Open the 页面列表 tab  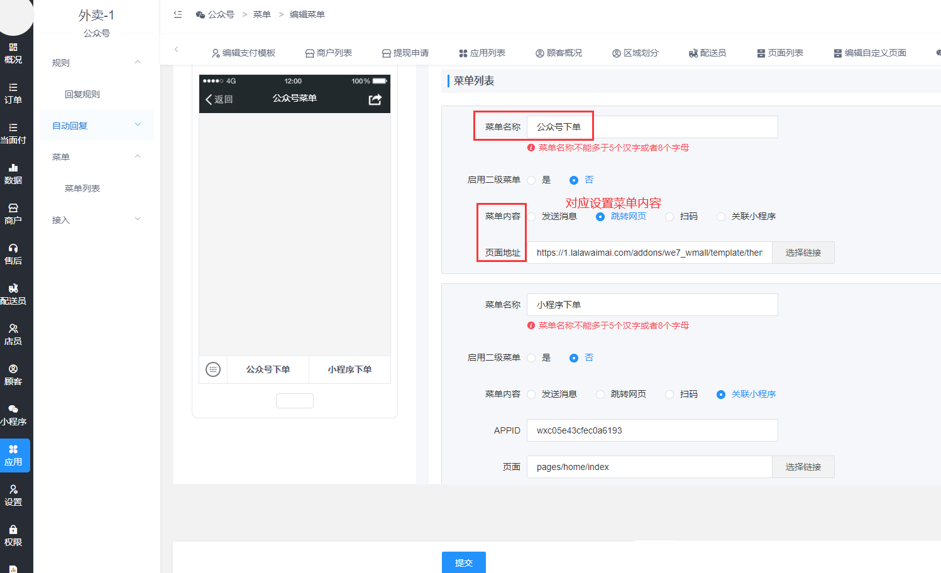(x=779, y=53)
